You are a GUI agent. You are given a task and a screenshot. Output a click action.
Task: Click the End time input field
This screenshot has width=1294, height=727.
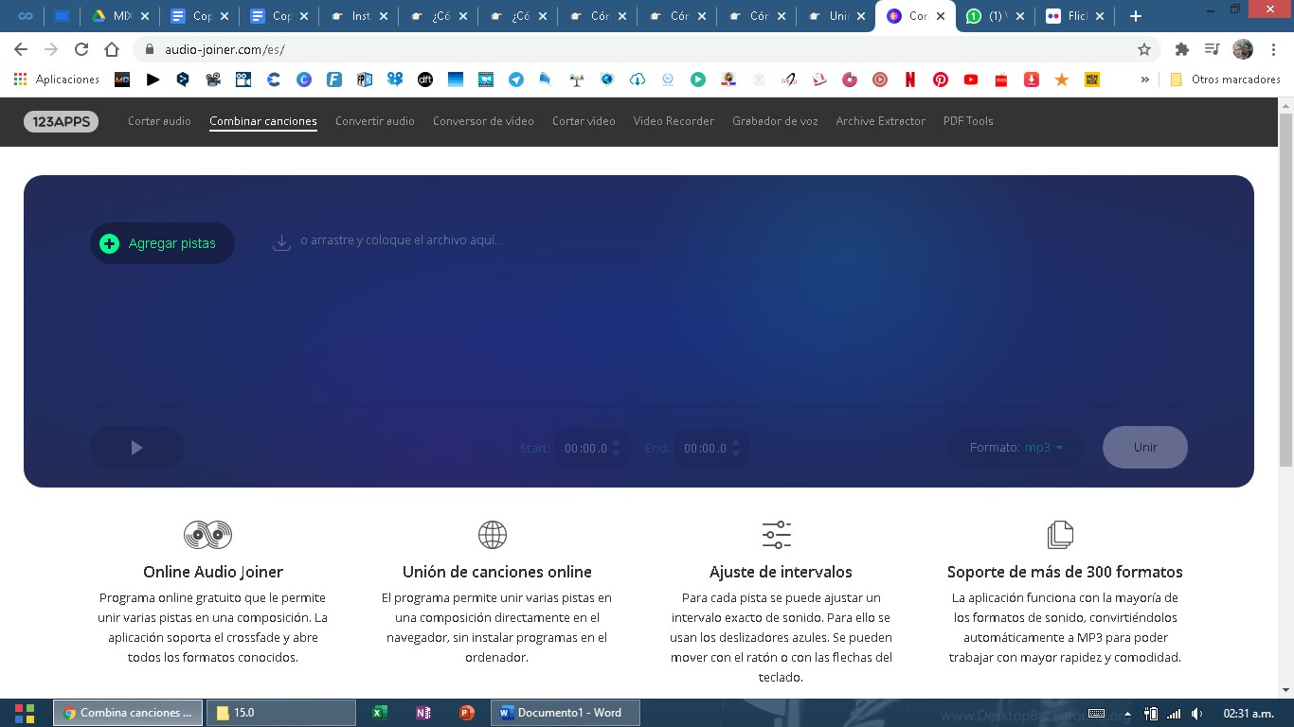coord(706,448)
